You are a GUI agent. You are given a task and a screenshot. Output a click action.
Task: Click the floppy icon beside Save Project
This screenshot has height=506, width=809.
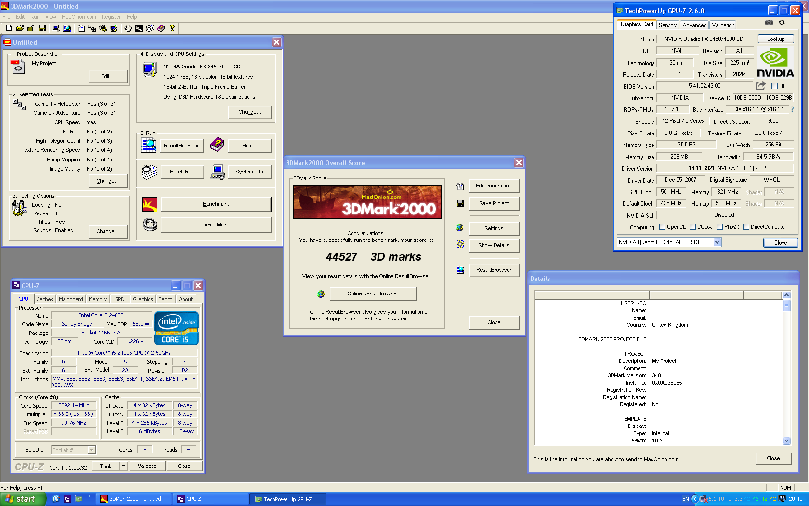point(460,203)
